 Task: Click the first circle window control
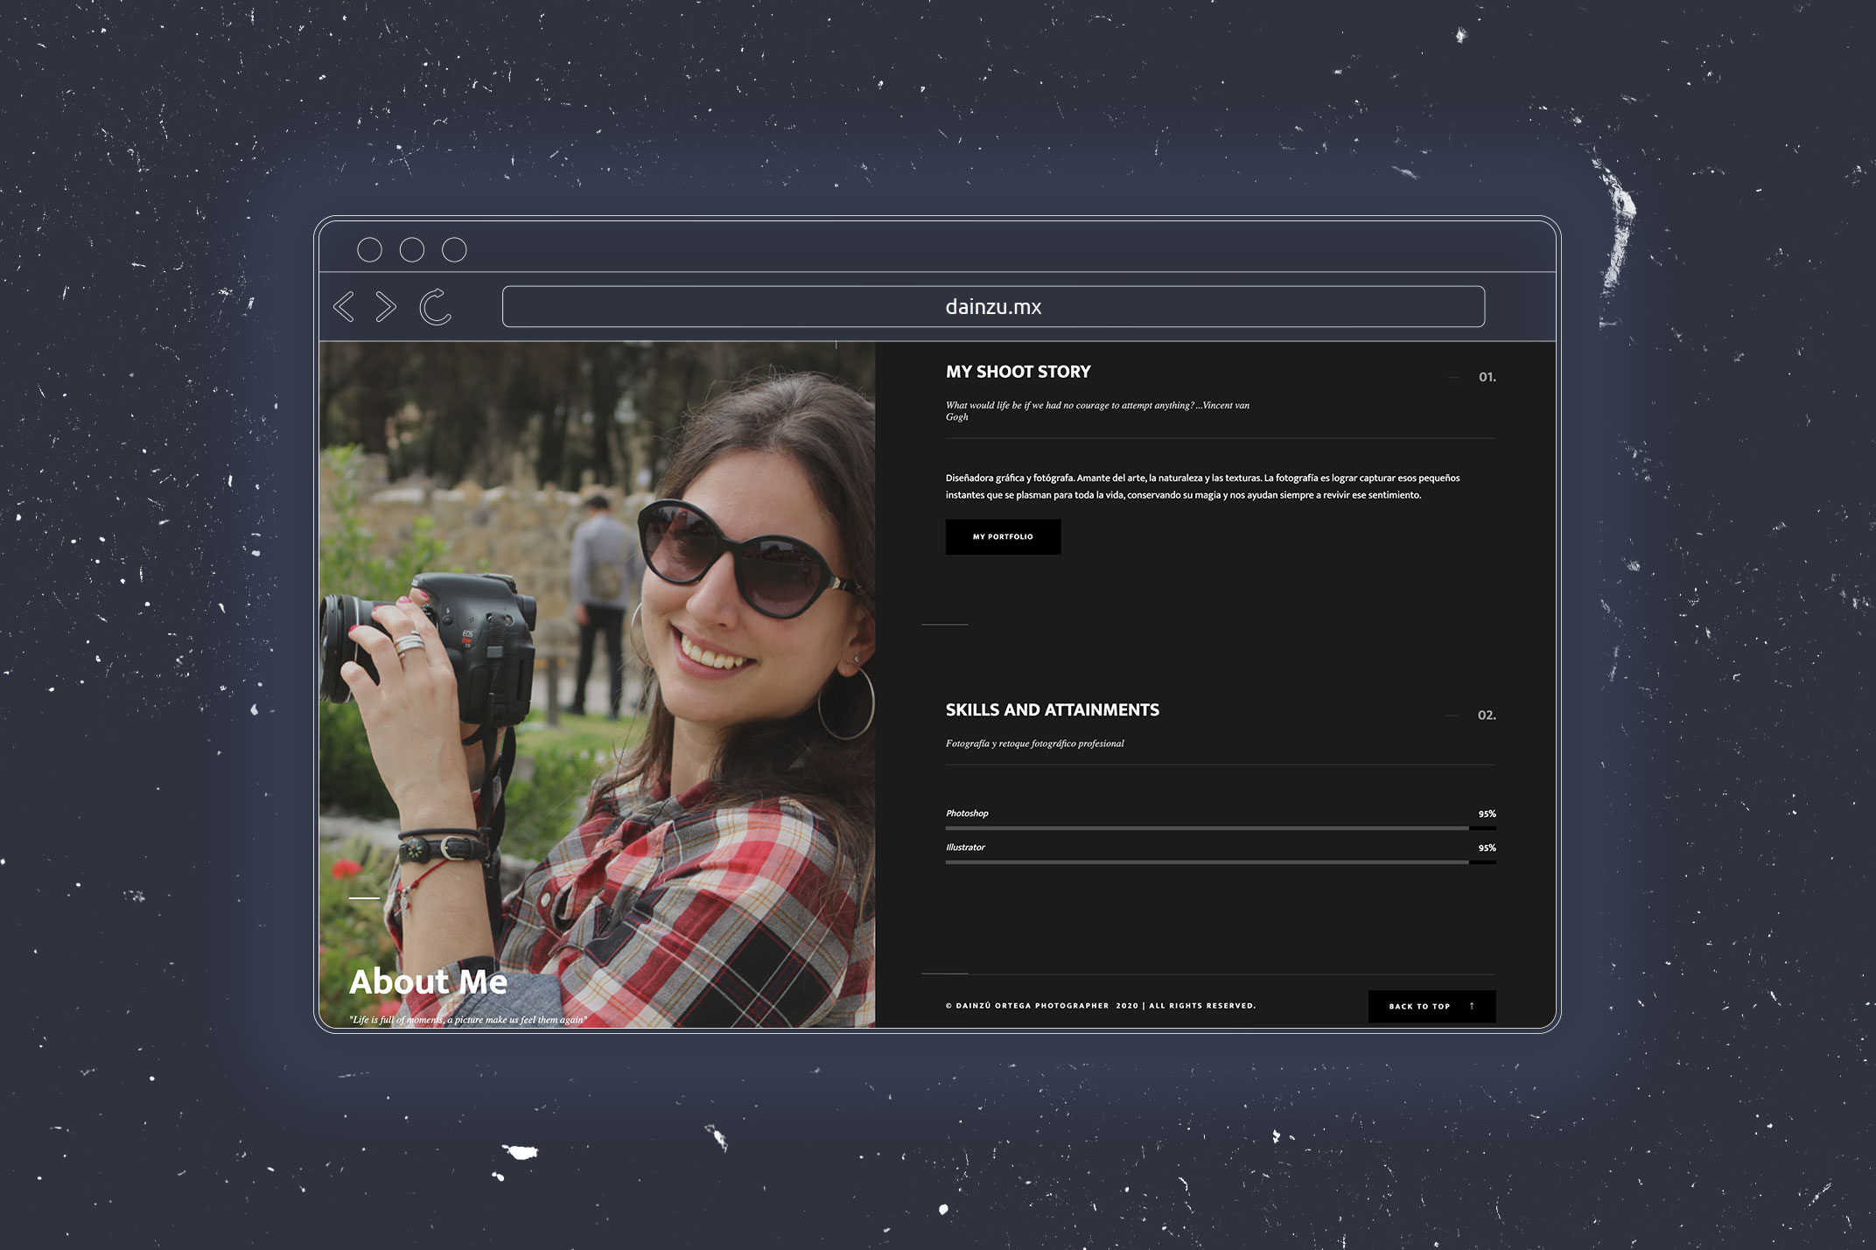[x=370, y=250]
